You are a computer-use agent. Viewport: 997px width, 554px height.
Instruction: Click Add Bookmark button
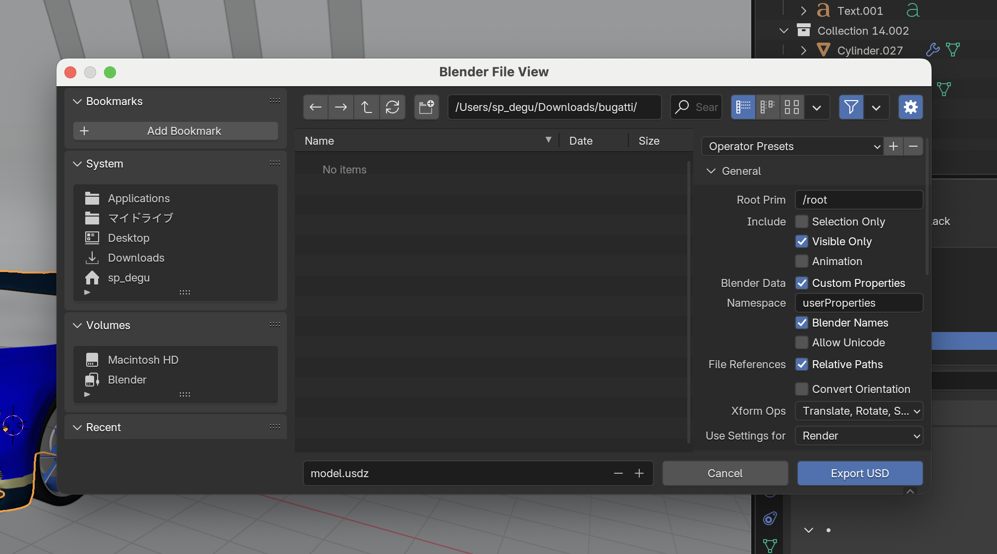(175, 131)
